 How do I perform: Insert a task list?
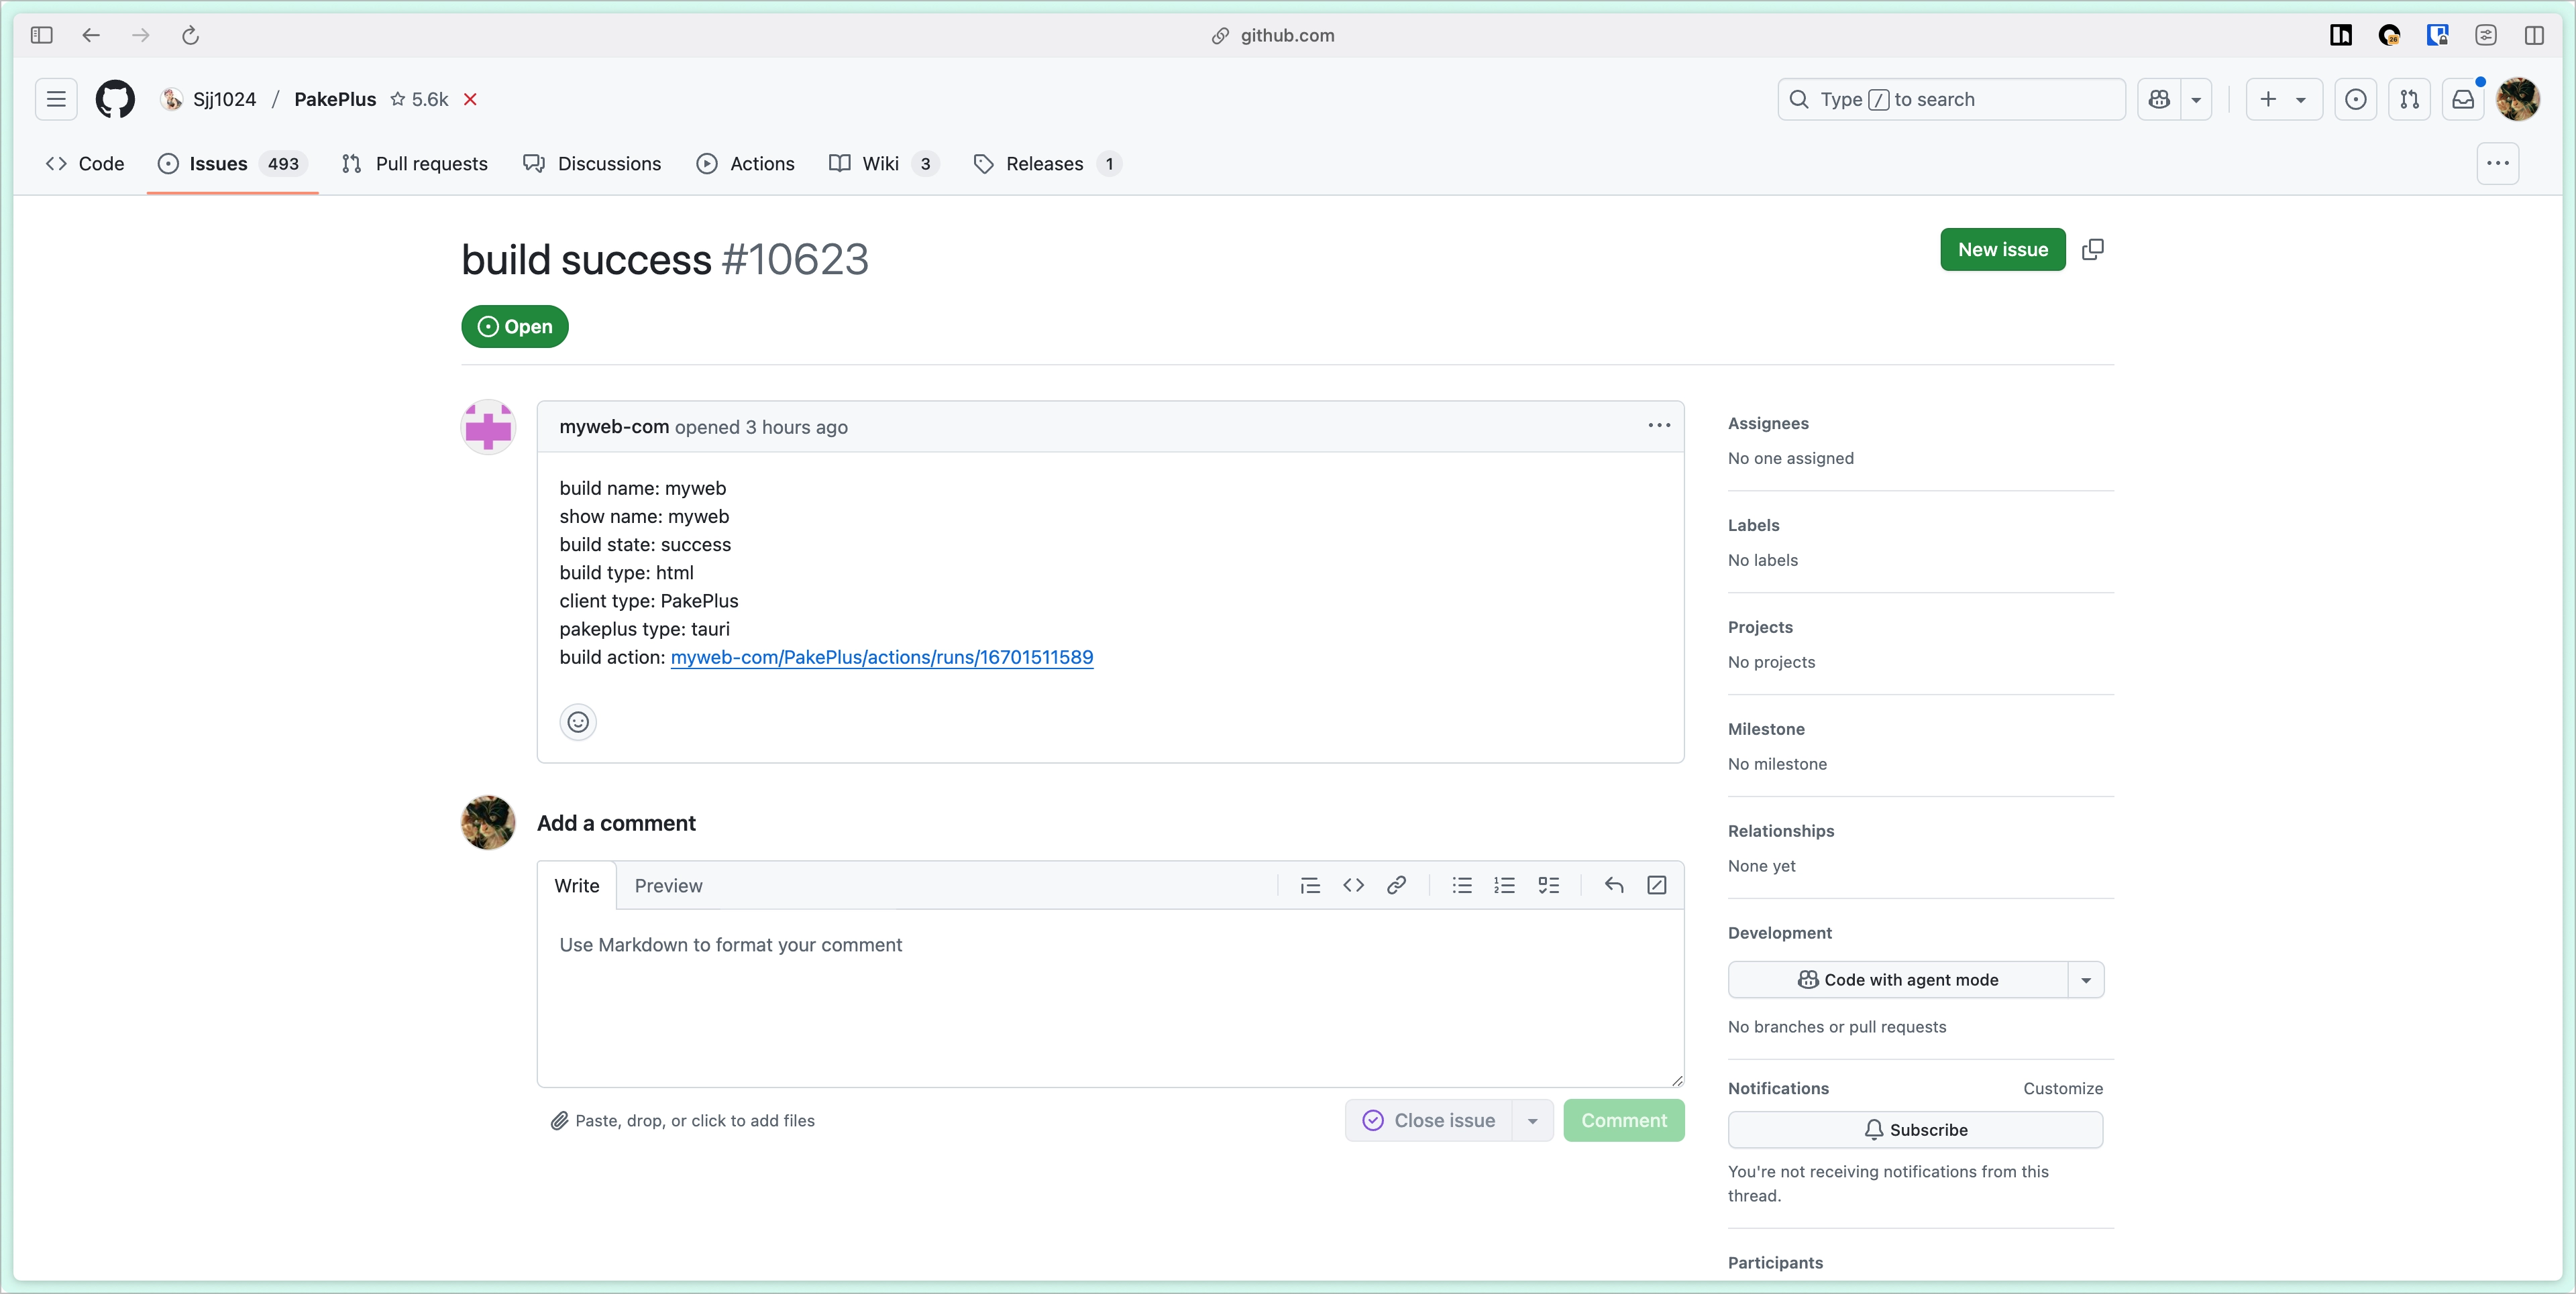1549,885
